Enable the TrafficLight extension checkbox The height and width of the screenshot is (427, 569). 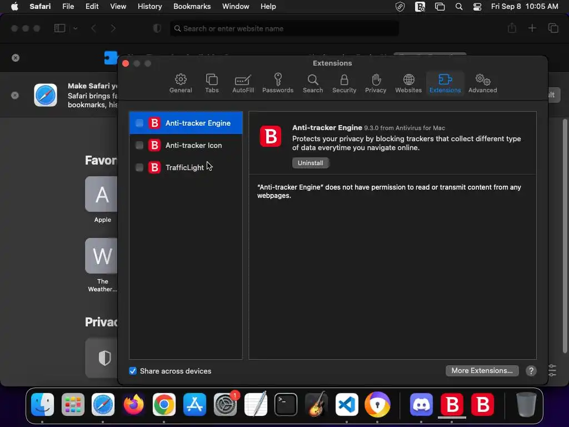point(139,167)
